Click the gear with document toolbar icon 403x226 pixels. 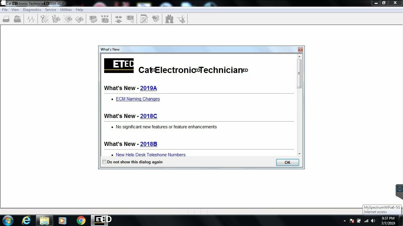coord(155,19)
